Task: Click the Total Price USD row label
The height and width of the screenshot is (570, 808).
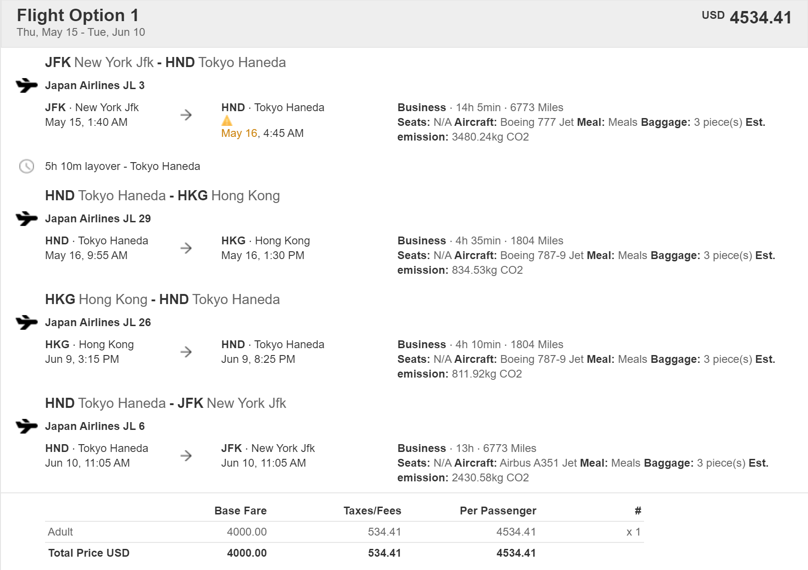Action: tap(89, 553)
